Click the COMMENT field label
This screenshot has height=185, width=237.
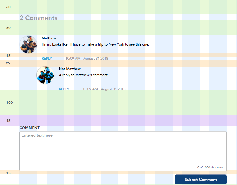(x=30, y=128)
